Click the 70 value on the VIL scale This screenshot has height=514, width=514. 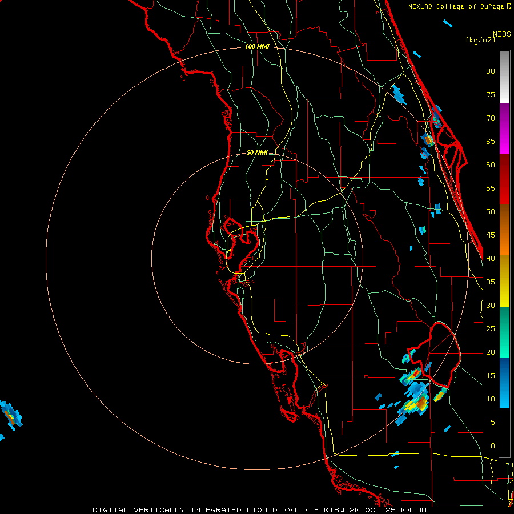click(491, 118)
